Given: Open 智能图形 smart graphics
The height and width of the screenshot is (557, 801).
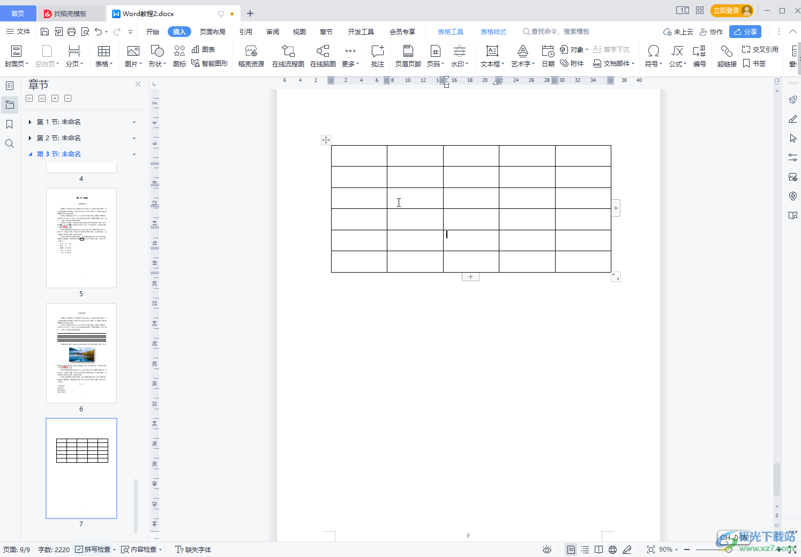Looking at the screenshot, I should (x=209, y=63).
